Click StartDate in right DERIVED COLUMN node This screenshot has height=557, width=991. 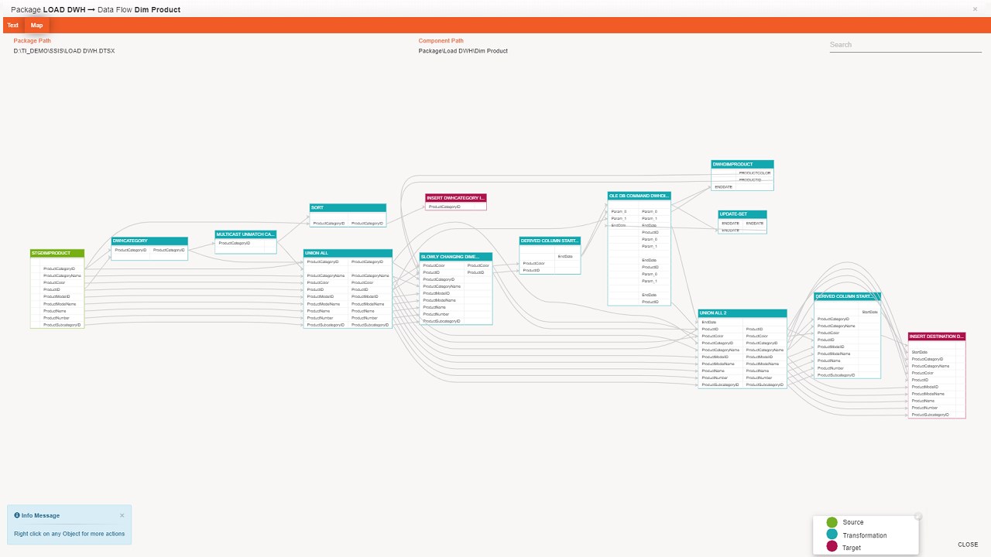(x=869, y=312)
